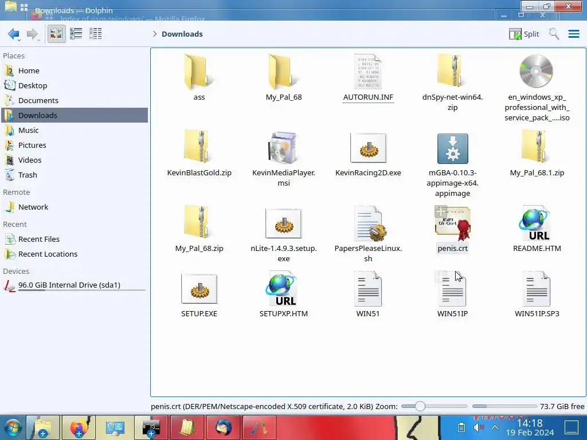
Task: Select the WIN51 text file icon
Action: click(368, 289)
